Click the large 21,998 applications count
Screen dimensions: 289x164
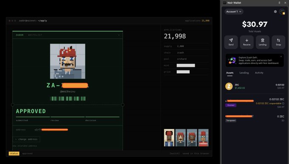pos(175,36)
